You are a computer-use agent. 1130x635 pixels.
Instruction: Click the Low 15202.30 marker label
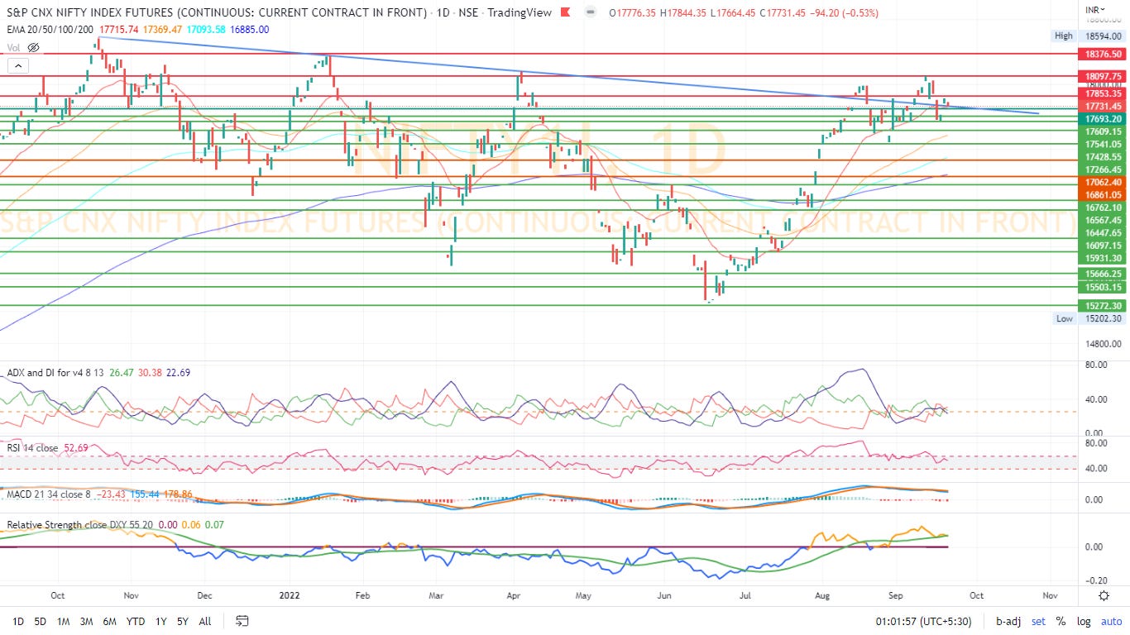[x=1088, y=318]
